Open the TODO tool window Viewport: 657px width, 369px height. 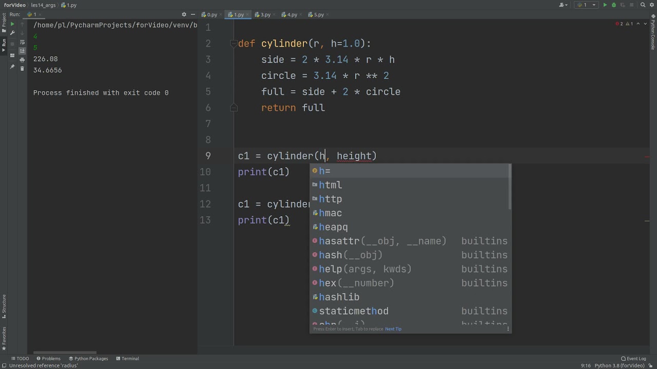pyautogui.click(x=20, y=359)
